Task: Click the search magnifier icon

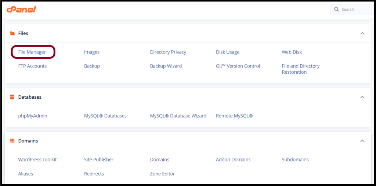Action: [x=337, y=9]
